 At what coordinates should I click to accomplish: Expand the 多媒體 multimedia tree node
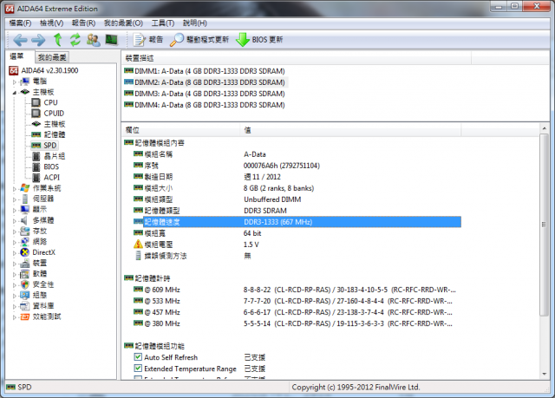pyautogui.click(x=15, y=221)
